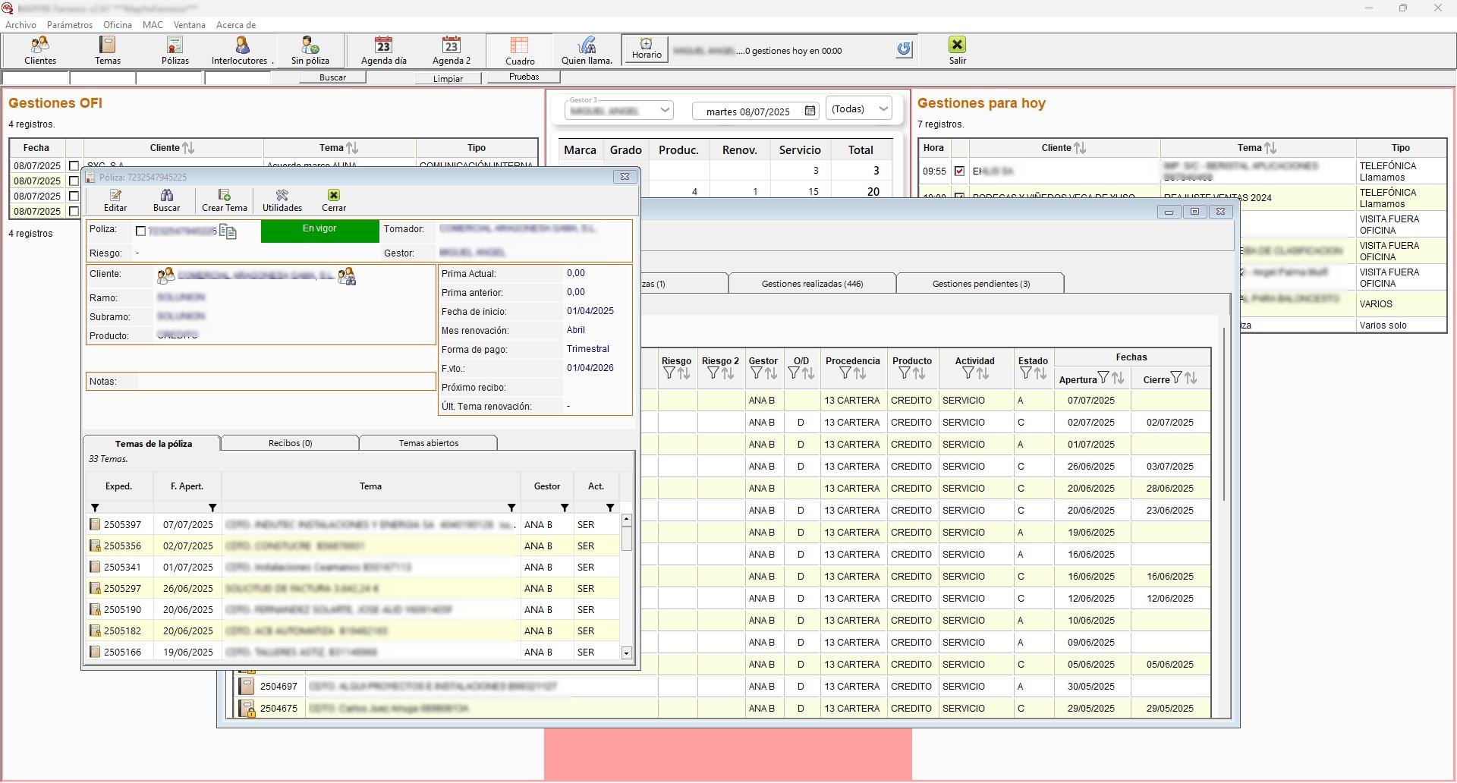Open Parámetros menu

click(70, 24)
